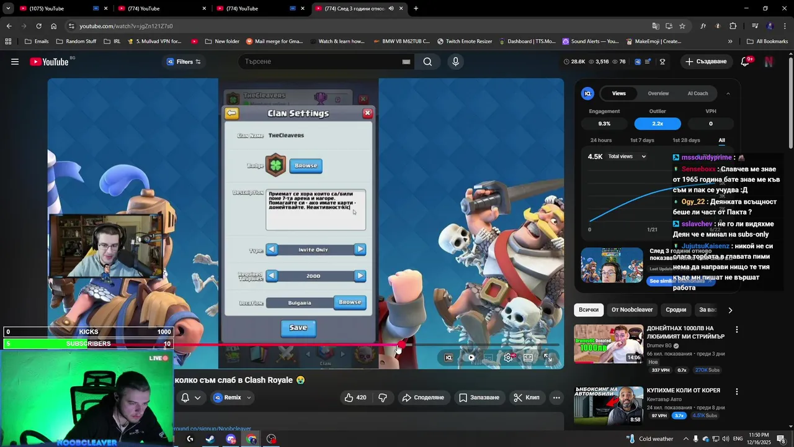This screenshot has width=794, height=447.
Task: Open the on-screen keyboard in the search box
Action: [406, 61]
